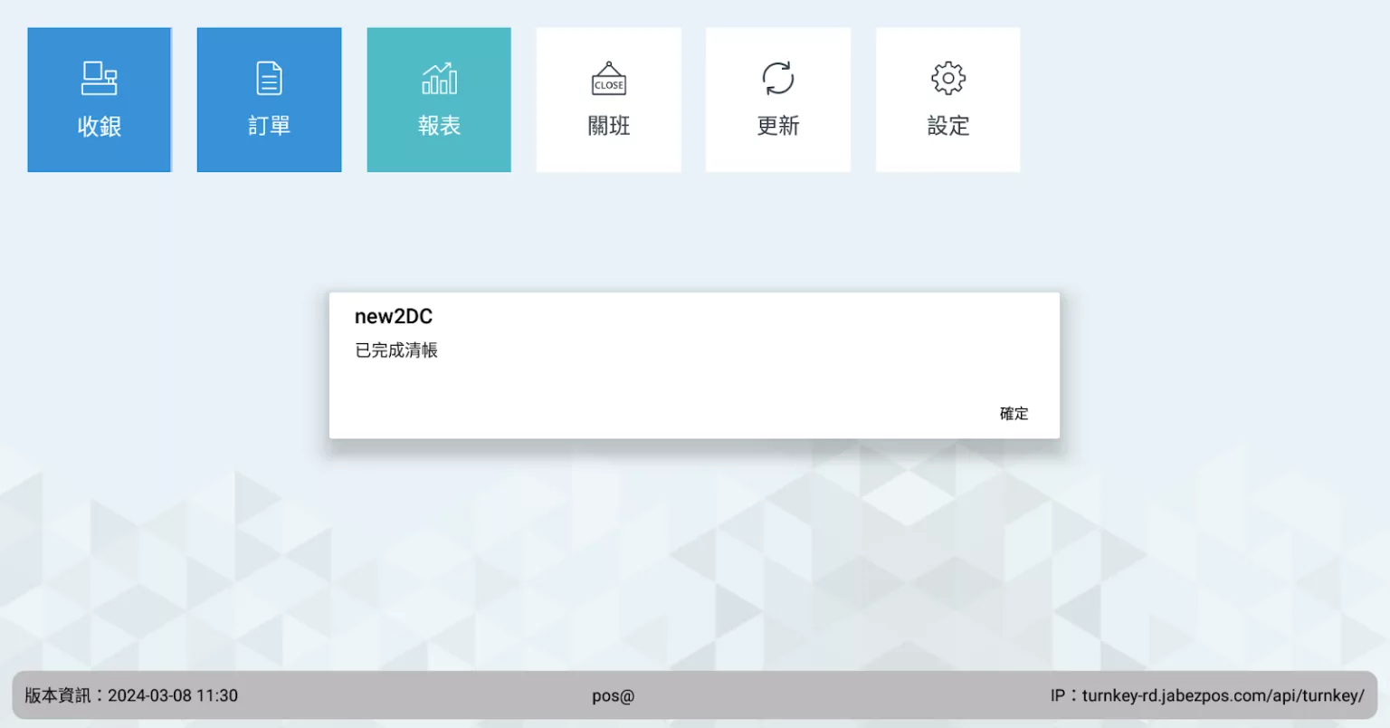This screenshot has width=1390, height=728.
Task: Click the 更新 refresh tile
Action: (x=778, y=100)
